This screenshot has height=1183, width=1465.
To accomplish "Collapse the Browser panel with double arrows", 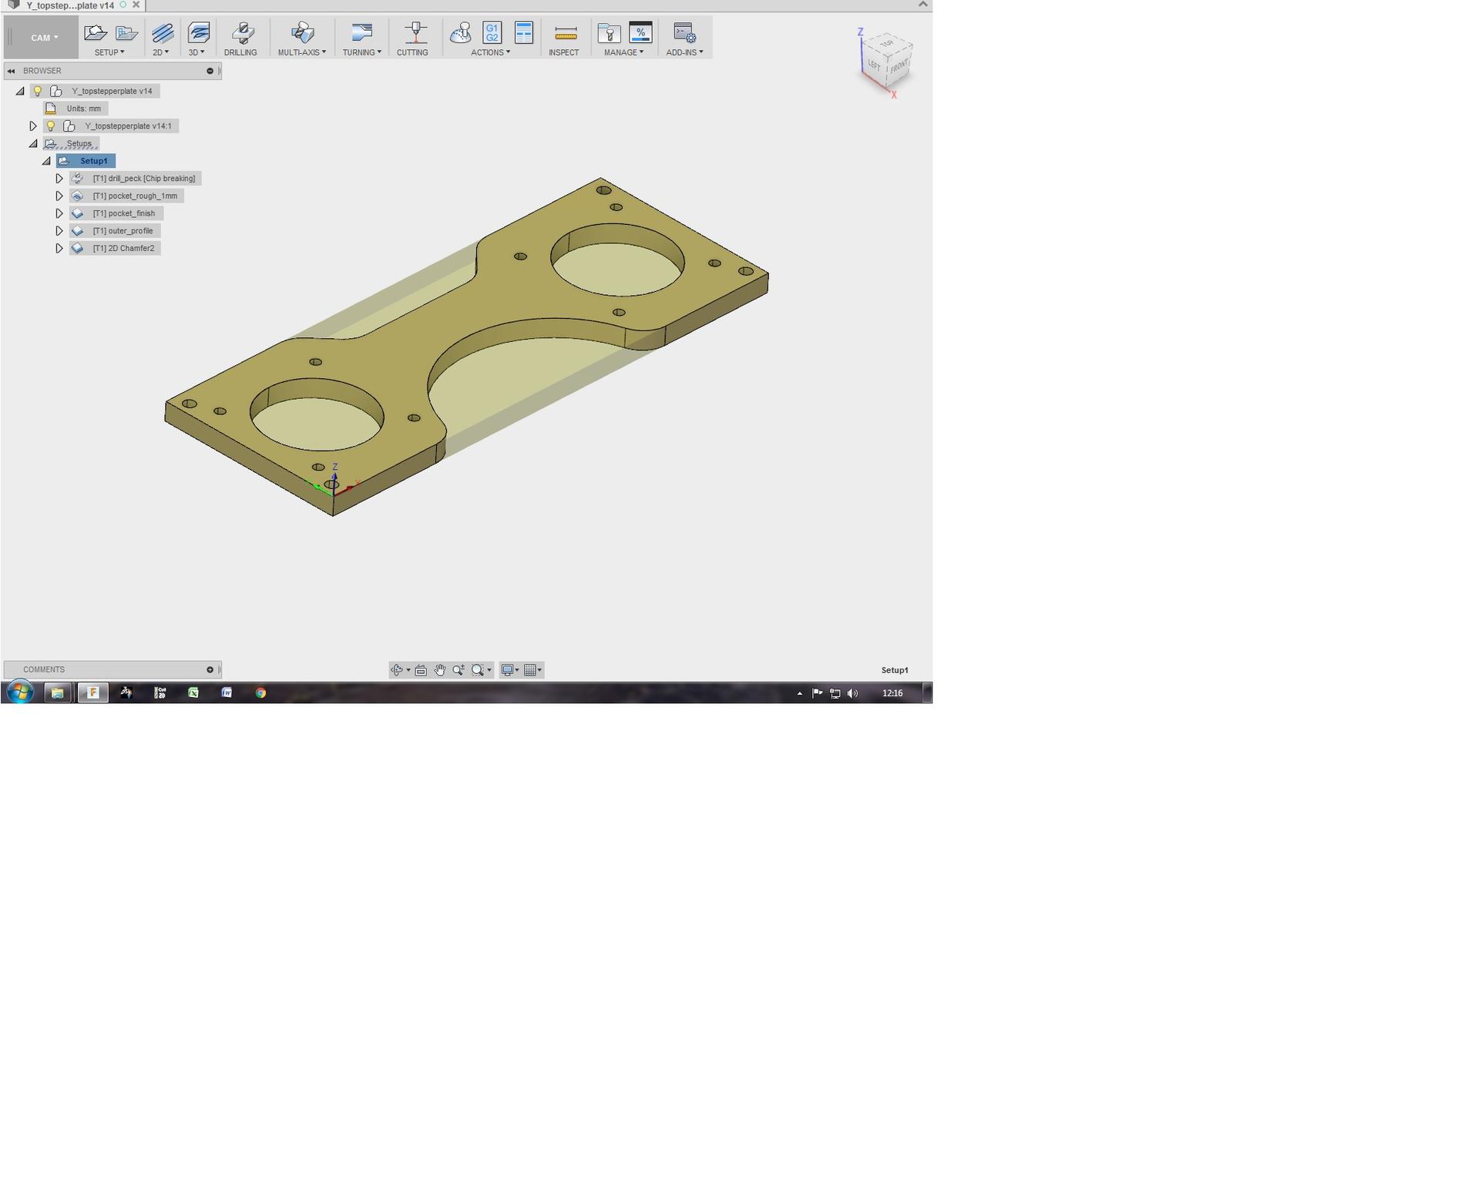I will click(x=11, y=71).
